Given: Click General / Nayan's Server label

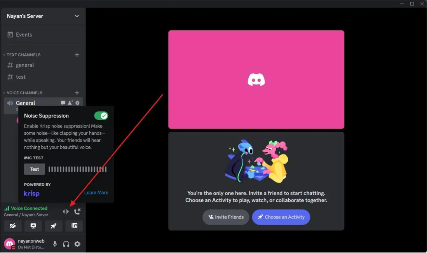Looking at the screenshot, I should [x=26, y=215].
